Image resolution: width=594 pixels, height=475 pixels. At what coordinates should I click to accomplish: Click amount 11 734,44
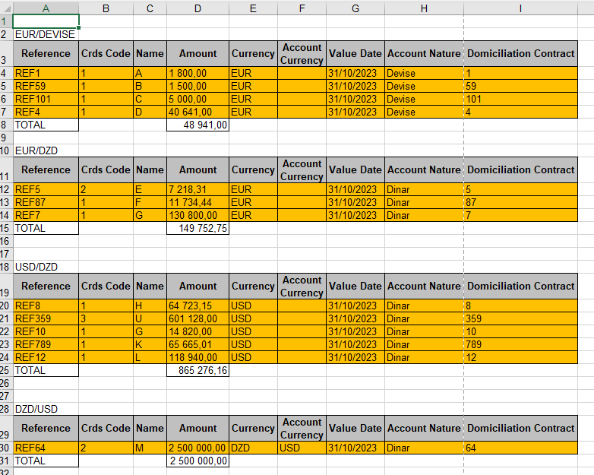coord(197,202)
